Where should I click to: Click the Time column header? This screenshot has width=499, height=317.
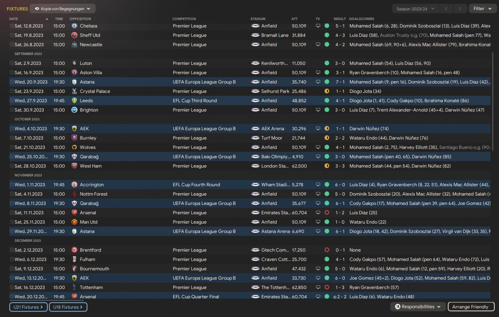click(59, 19)
